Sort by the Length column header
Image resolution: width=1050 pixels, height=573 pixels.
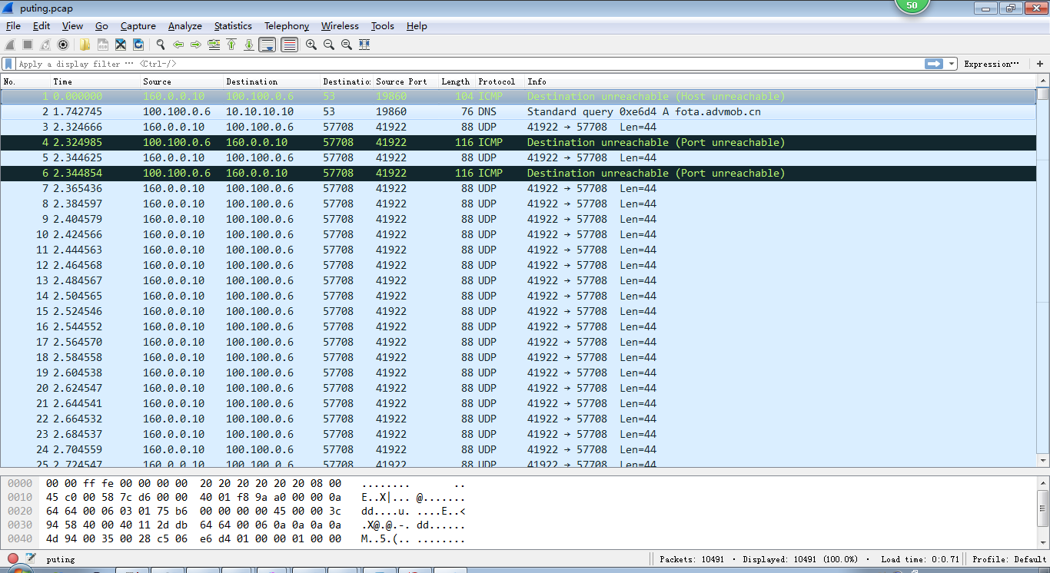tap(456, 81)
